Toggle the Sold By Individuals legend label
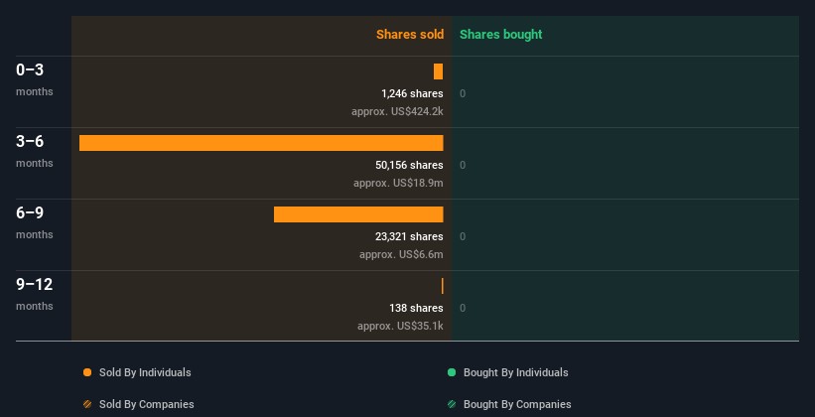This screenshot has height=417, width=815. 145,372
